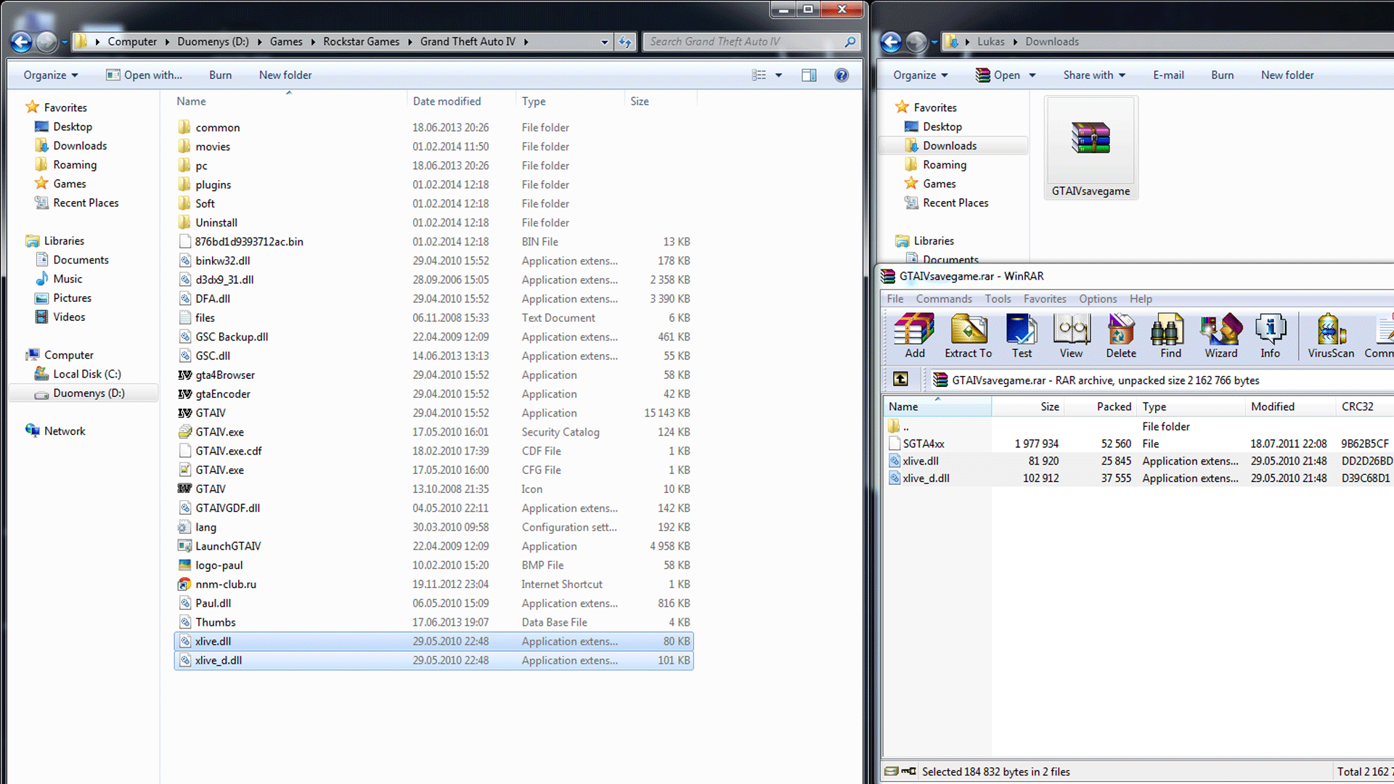Select GTAIVGDF.dll file row
Viewport: 1394px width, 784px height.
click(x=434, y=508)
